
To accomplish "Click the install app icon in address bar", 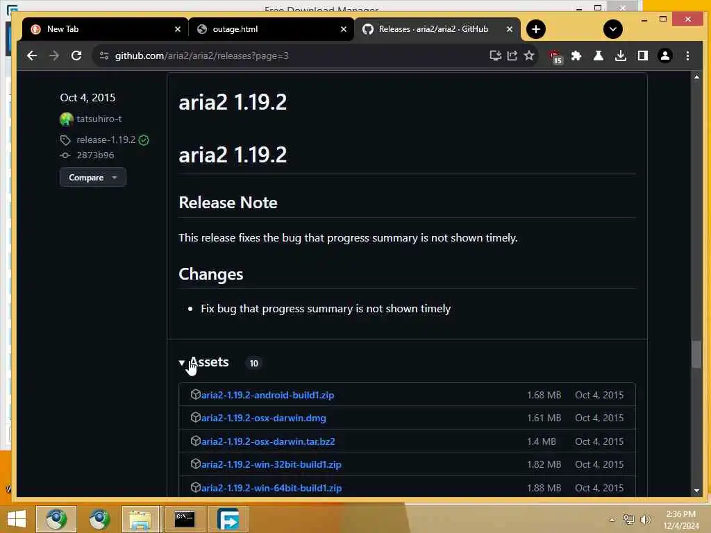I will click(495, 56).
